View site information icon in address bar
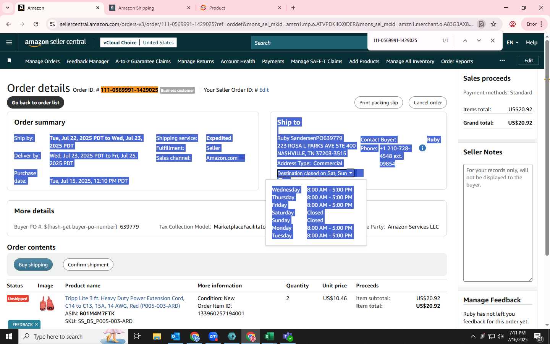The height and width of the screenshot is (344, 550). pyautogui.click(x=52, y=24)
